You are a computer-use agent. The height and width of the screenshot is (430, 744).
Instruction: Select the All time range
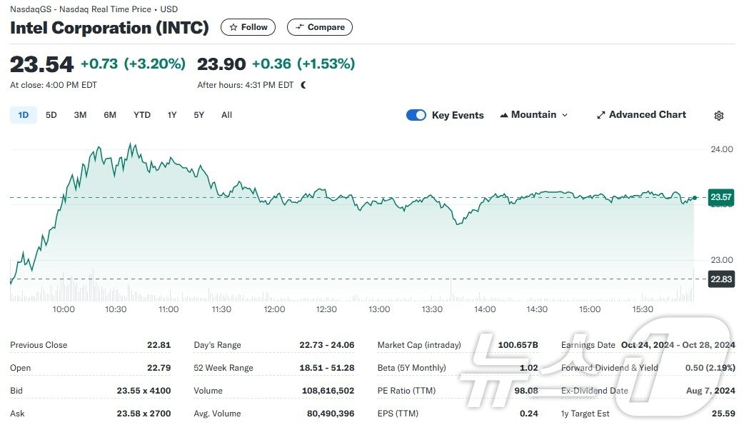[226, 115]
